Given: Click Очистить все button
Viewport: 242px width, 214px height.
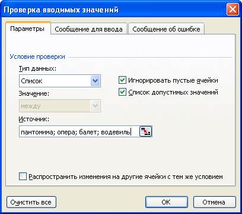Looking at the screenshot, I should pos(31,202).
